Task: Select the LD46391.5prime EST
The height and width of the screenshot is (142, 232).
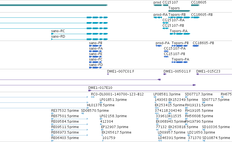Action: [x=160, y=141]
